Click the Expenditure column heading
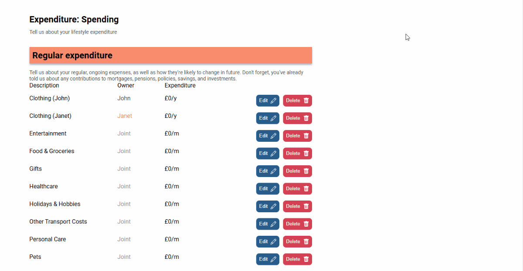 coord(180,86)
